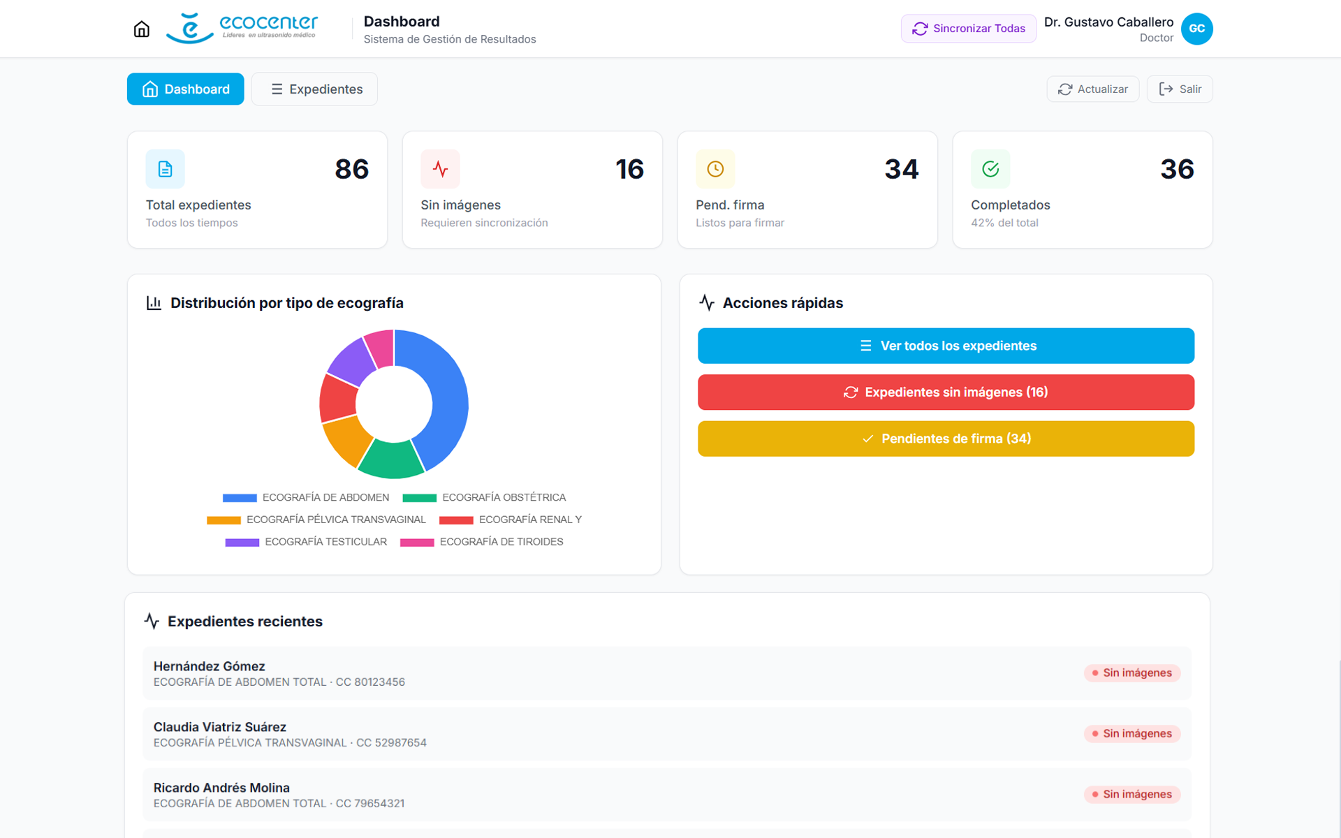Image resolution: width=1341 pixels, height=838 pixels.
Task: Click the GC user avatar
Action: 1196,29
